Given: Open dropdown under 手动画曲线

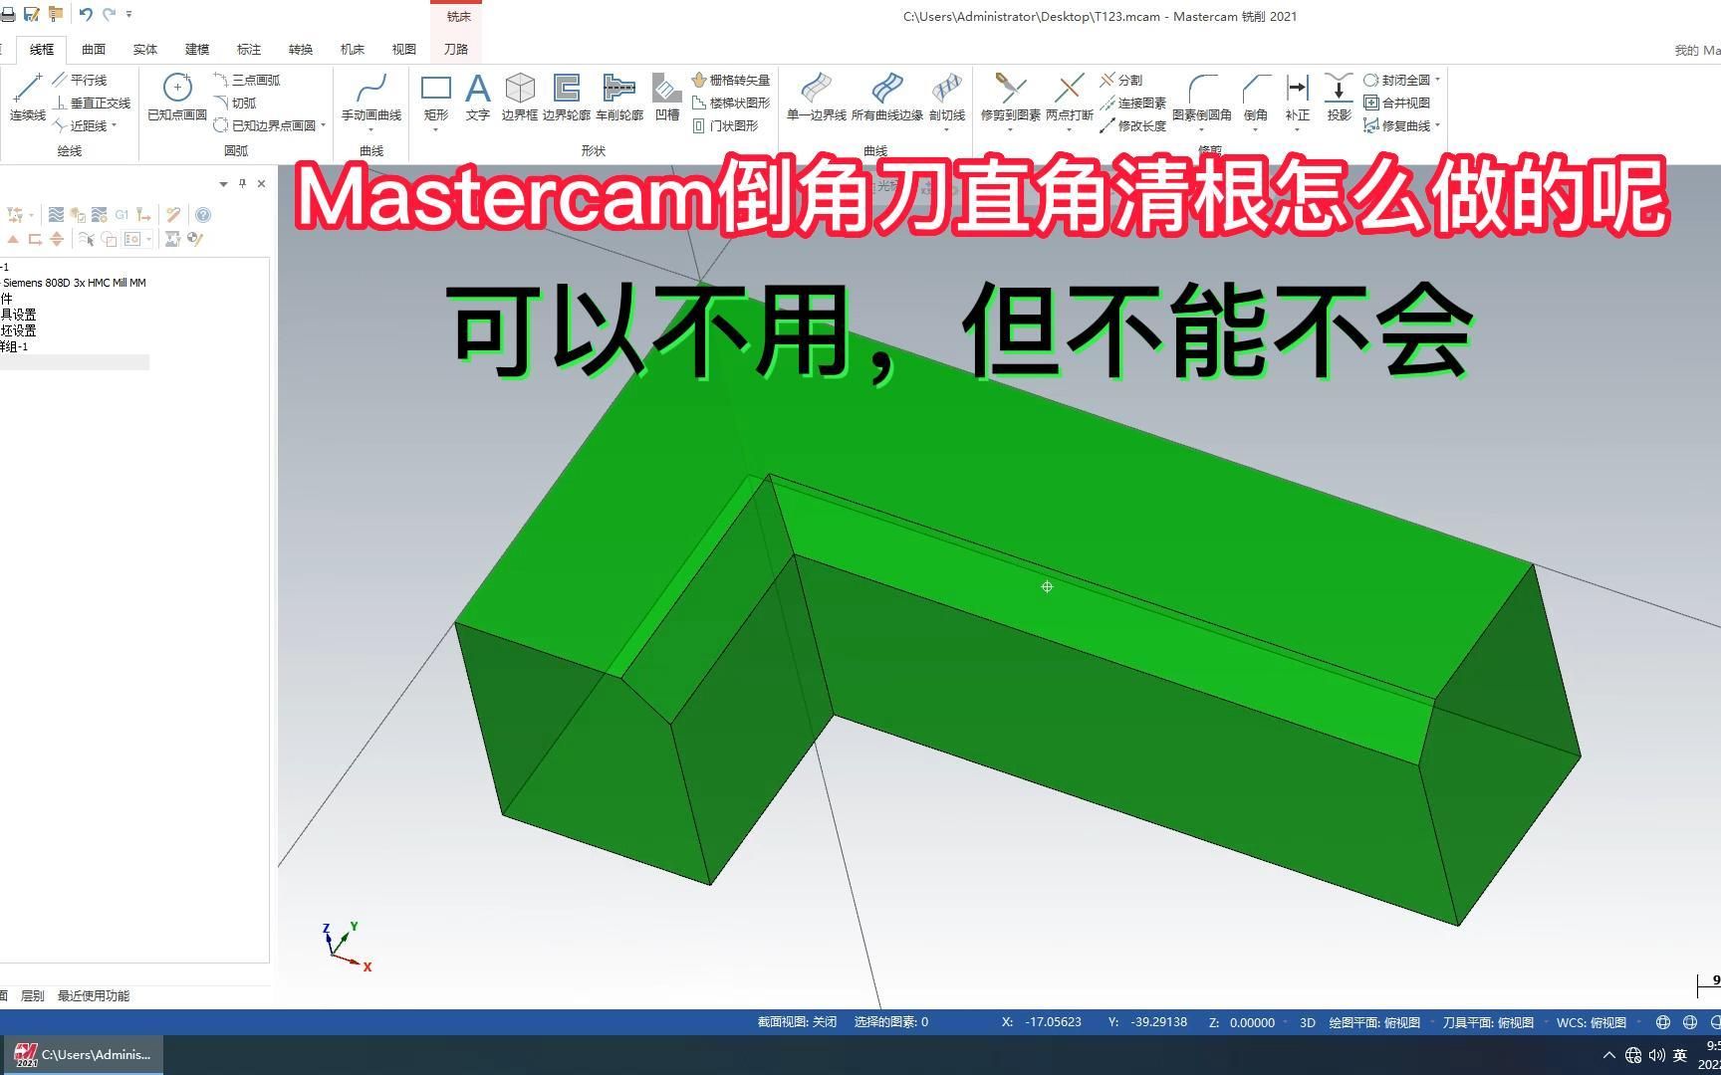Looking at the screenshot, I should click(x=371, y=129).
